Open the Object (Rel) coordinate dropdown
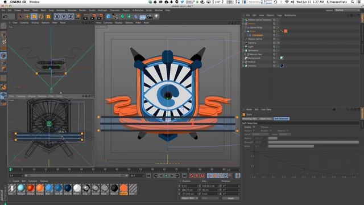 click(189, 198)
